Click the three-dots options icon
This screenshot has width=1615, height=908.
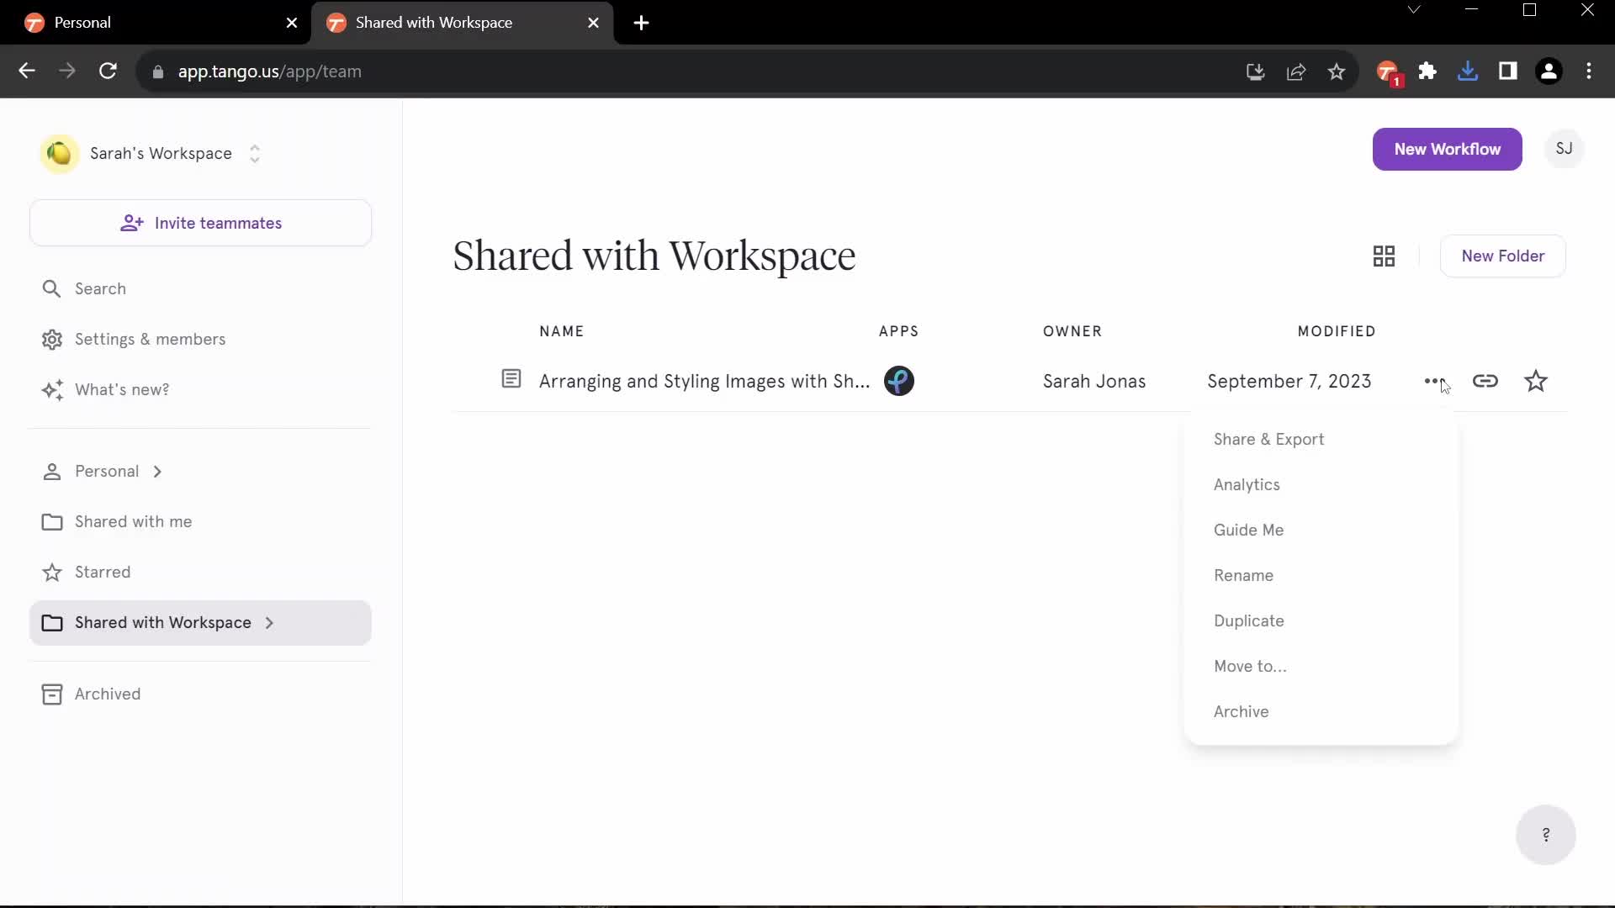[1434, 380]
